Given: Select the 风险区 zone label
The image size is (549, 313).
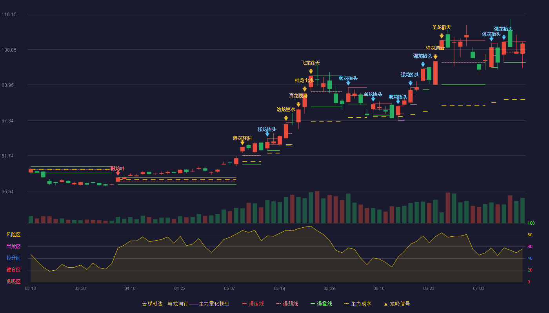Looking at the screenshot, I should [x=14, y=235].
